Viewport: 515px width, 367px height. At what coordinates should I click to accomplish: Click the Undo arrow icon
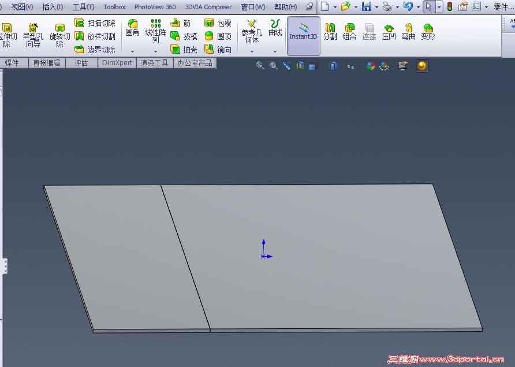(408, 6)
